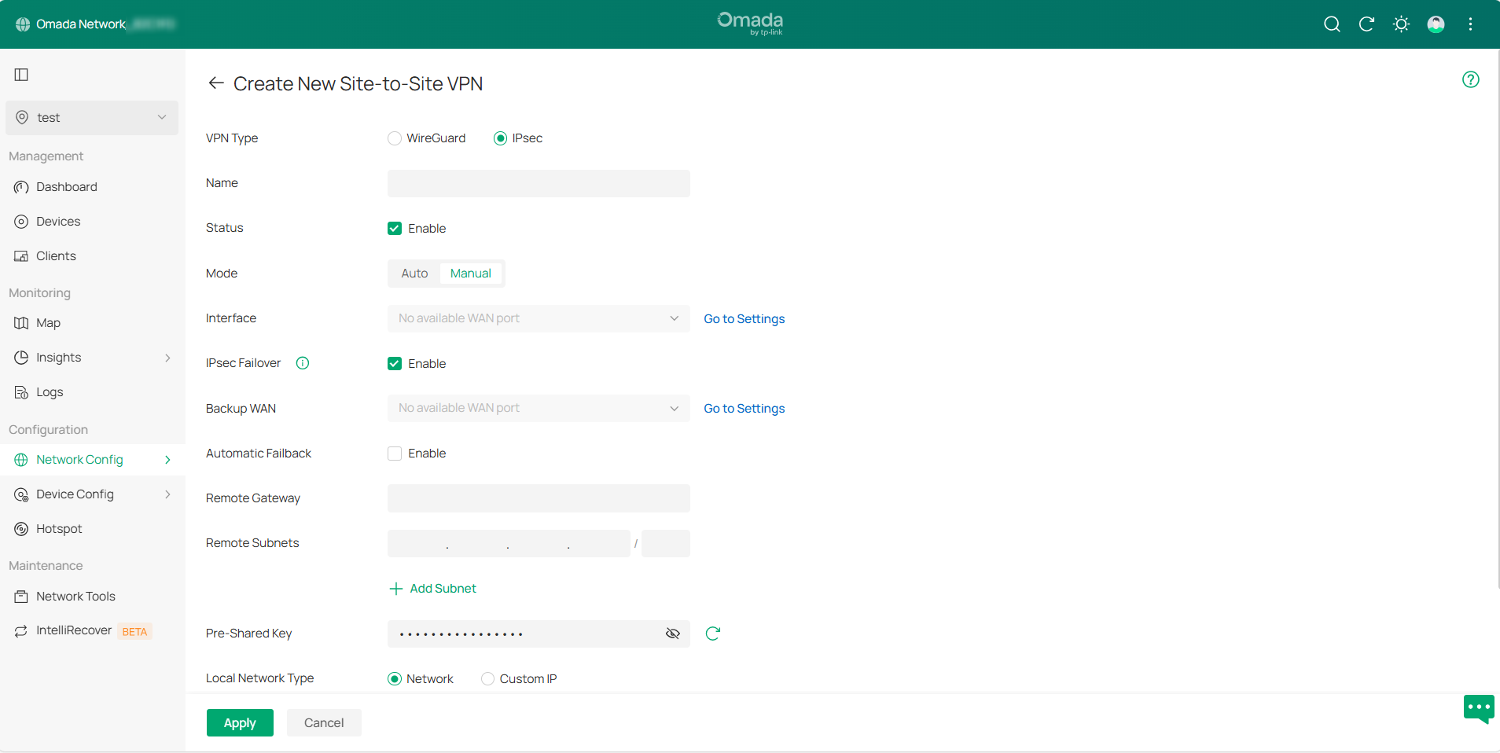Open the Logs page
1500x753 pixels.
[49, 391]
